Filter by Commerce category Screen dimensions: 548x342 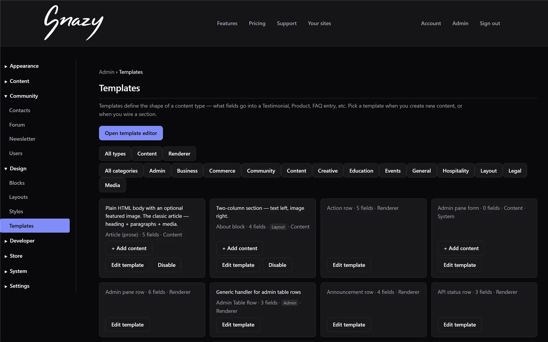tap(222, 171)
